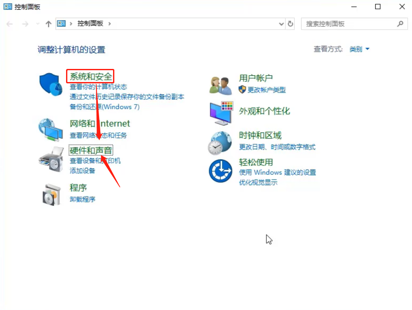
Task: Minimize the Control Panel window
Action: [x=354, y=7]
